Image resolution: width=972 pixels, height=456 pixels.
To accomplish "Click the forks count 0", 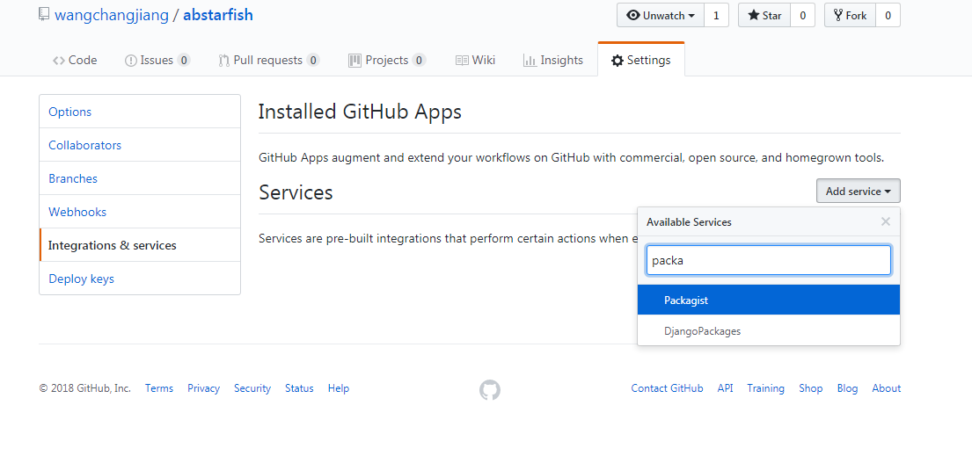I will (888, 16).
